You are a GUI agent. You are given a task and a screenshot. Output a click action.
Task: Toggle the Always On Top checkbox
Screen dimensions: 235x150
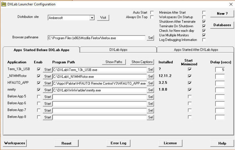152,17
